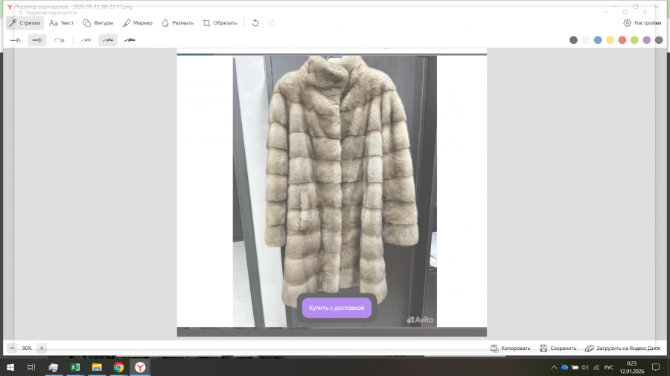Viewport: 670px width, 376px height.
Task: Pick the thinnest line width option
Action: point(86,40)
